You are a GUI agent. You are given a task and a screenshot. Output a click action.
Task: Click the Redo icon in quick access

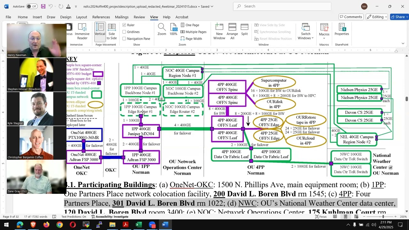(x=61, y=6)
